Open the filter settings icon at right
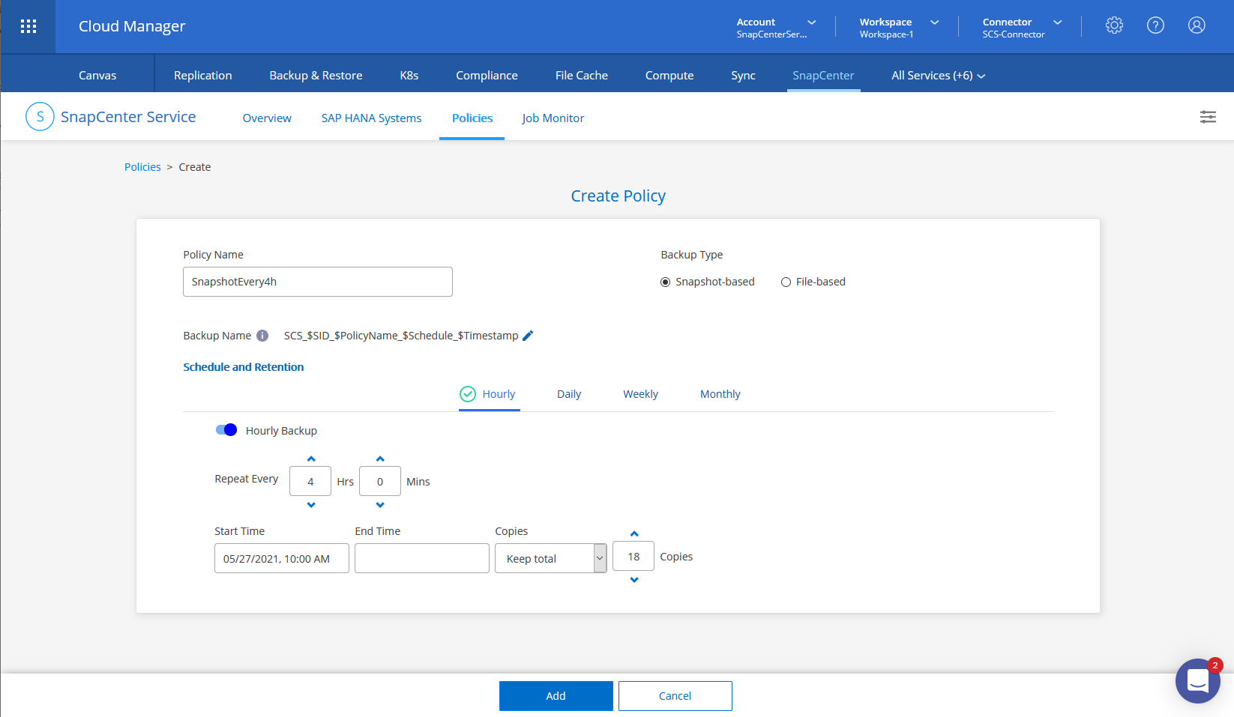1234x717 pixels. point(1208,117)
